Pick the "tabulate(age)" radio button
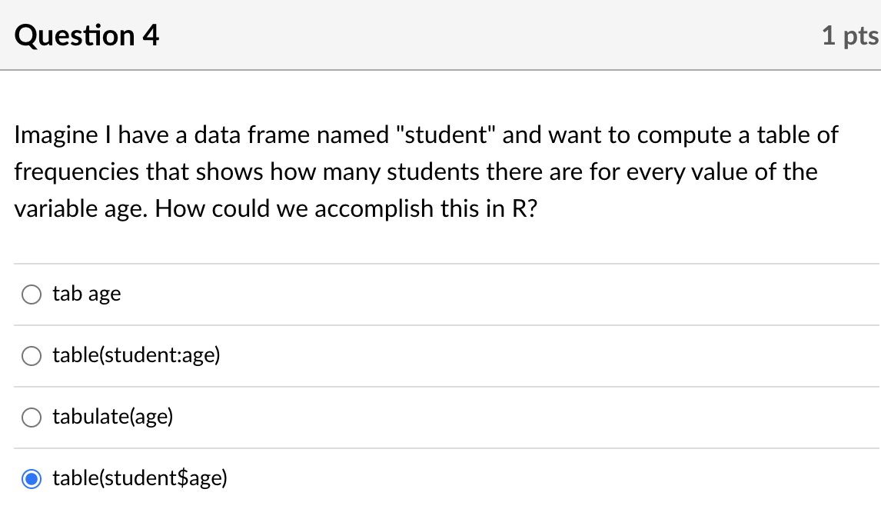 32,418
